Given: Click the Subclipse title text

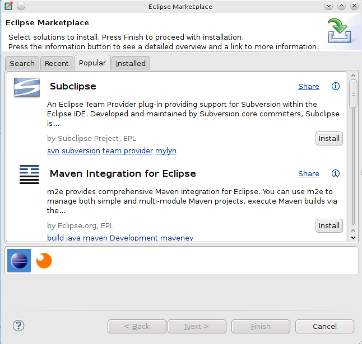Looking at the screenshot, I should pyautogui.click(x=73, y=86).
